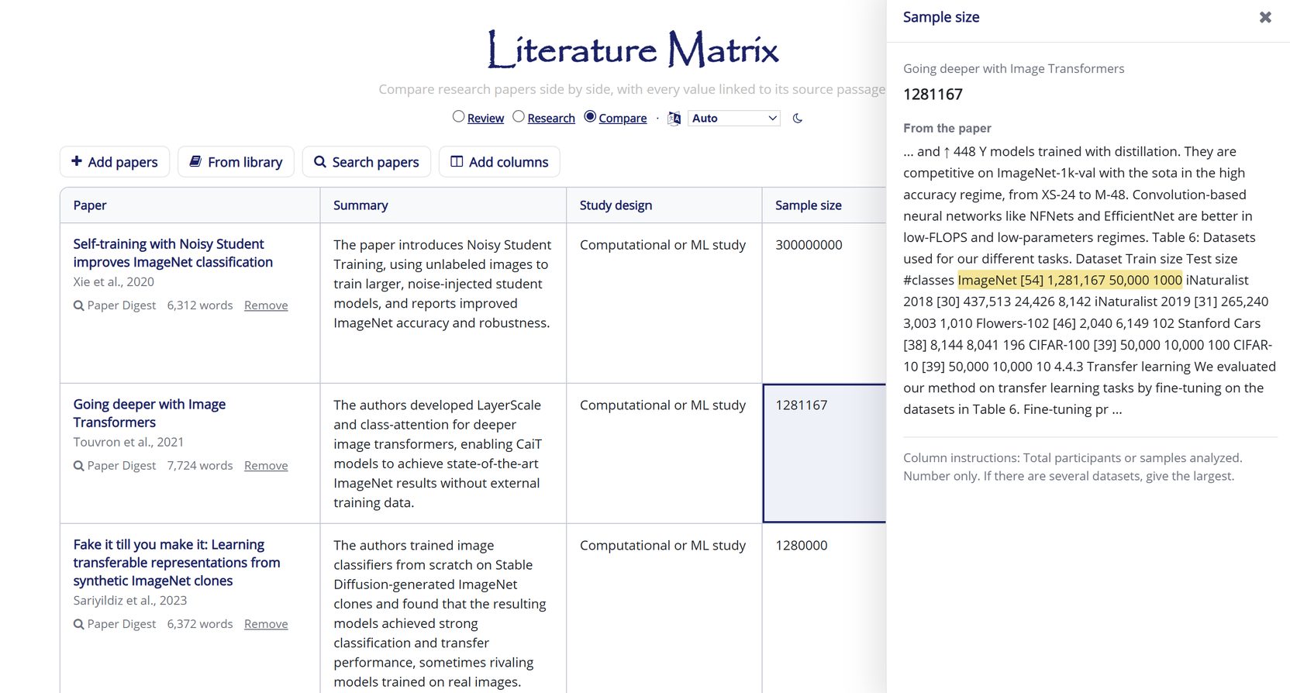The width and height of the screenshot is (1290, 693).
Task: Click the Research link
Action: [551, 118]
